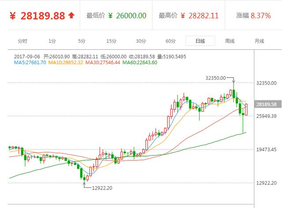Screen dimensions: 282x208
Task: Click the date 2017-09-06 in the chart header
Action: pyautogui.click(x=27, y=56)
